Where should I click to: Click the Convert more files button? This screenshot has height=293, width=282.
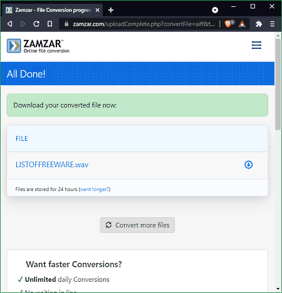(137, 225)
